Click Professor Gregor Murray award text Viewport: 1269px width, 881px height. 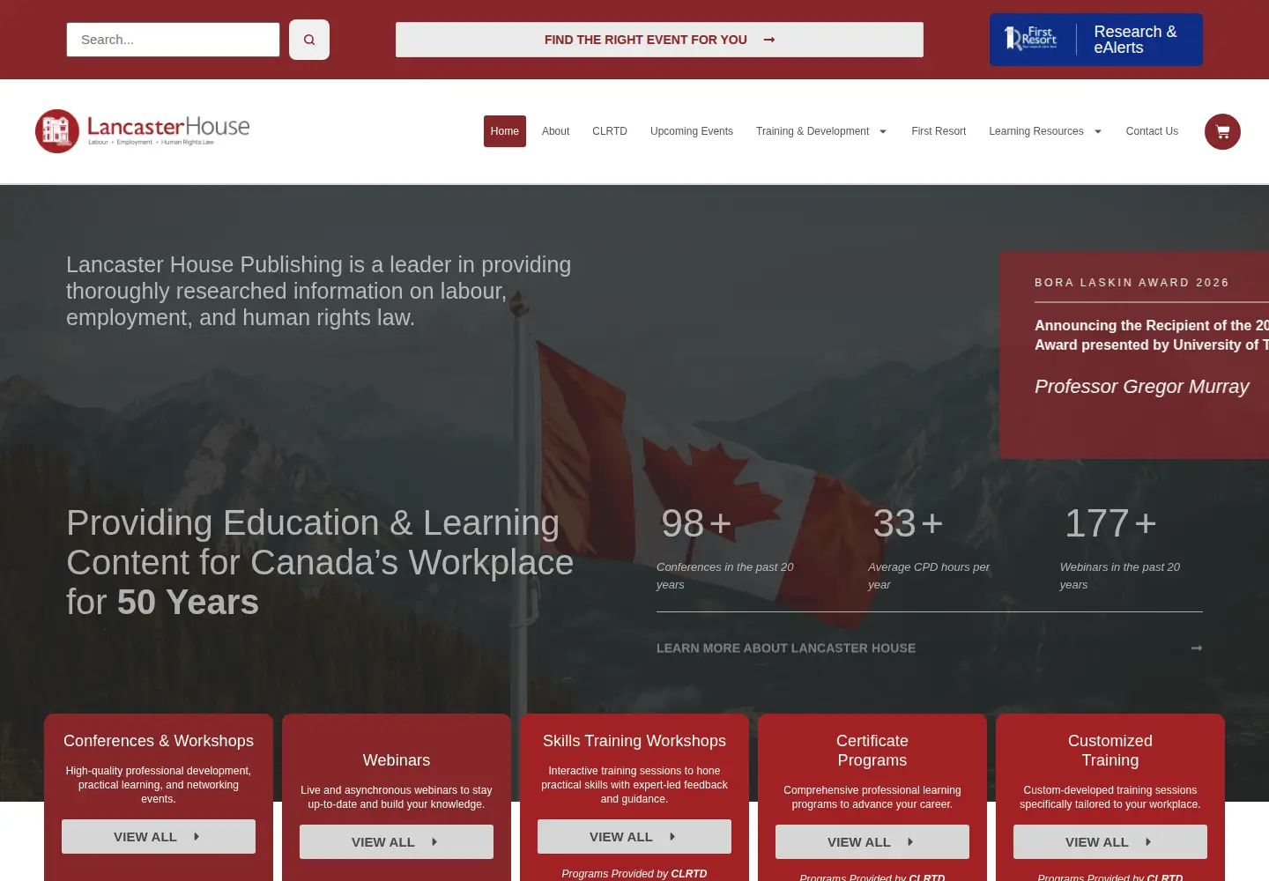click(1141, 387)
